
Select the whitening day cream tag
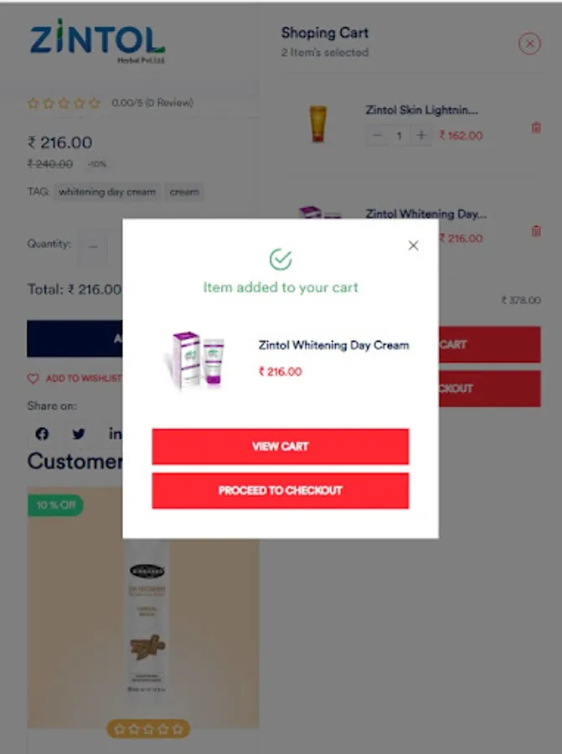(x=107, y=192)
